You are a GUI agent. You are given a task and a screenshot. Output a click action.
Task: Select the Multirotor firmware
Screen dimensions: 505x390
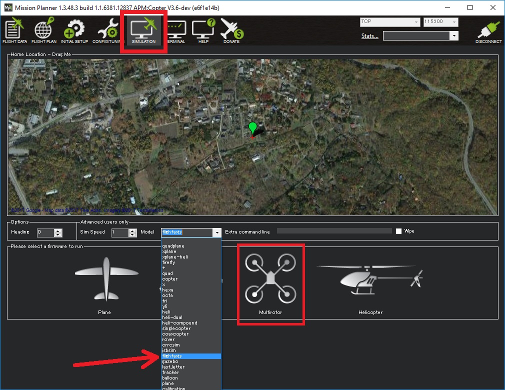pos(270,283)
